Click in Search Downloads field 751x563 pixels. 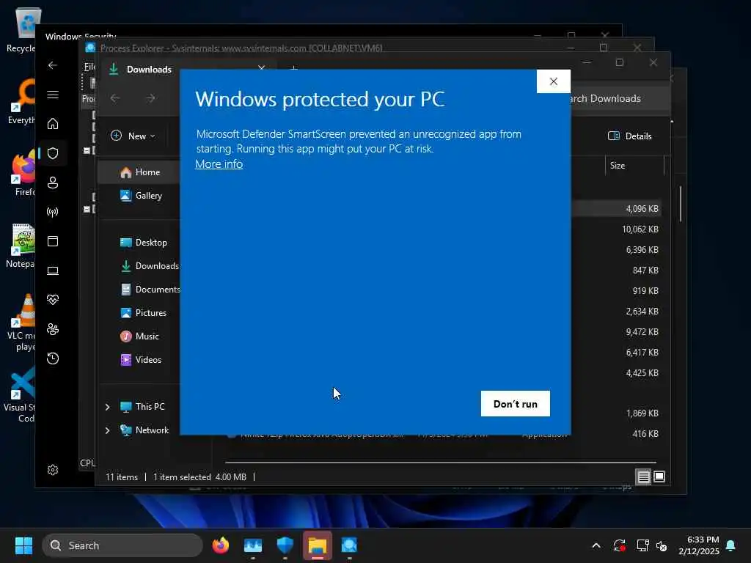[619, 98]
